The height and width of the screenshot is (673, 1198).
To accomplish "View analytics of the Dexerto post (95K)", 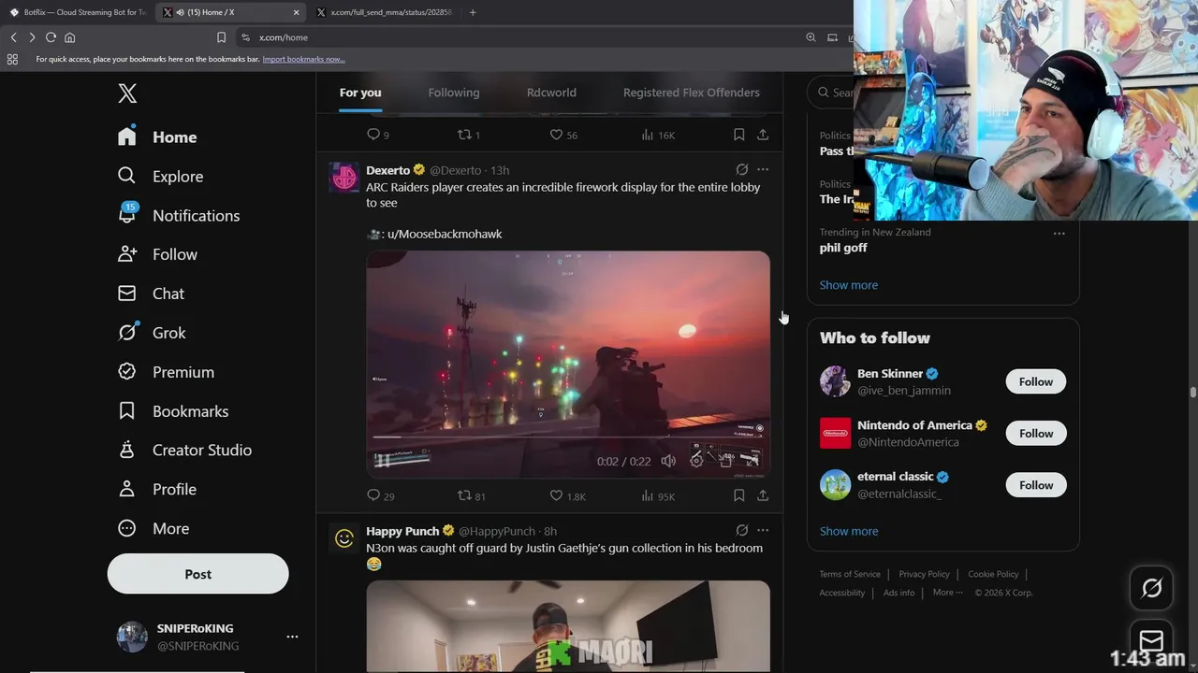I will (658, 496).
